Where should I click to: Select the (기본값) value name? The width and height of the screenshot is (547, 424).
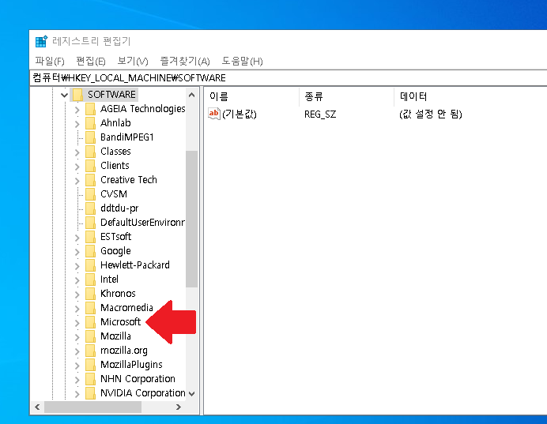(x=240, y=114)
